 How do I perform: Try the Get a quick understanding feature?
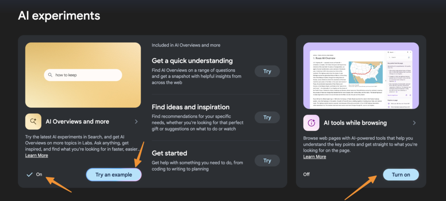(267, 71)
